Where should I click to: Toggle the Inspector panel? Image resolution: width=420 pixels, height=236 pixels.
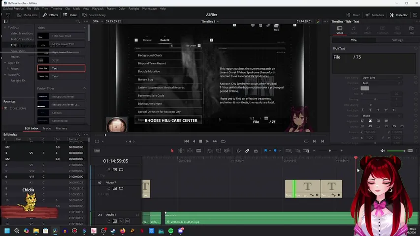pyautogui.click(x=399, y=15)
